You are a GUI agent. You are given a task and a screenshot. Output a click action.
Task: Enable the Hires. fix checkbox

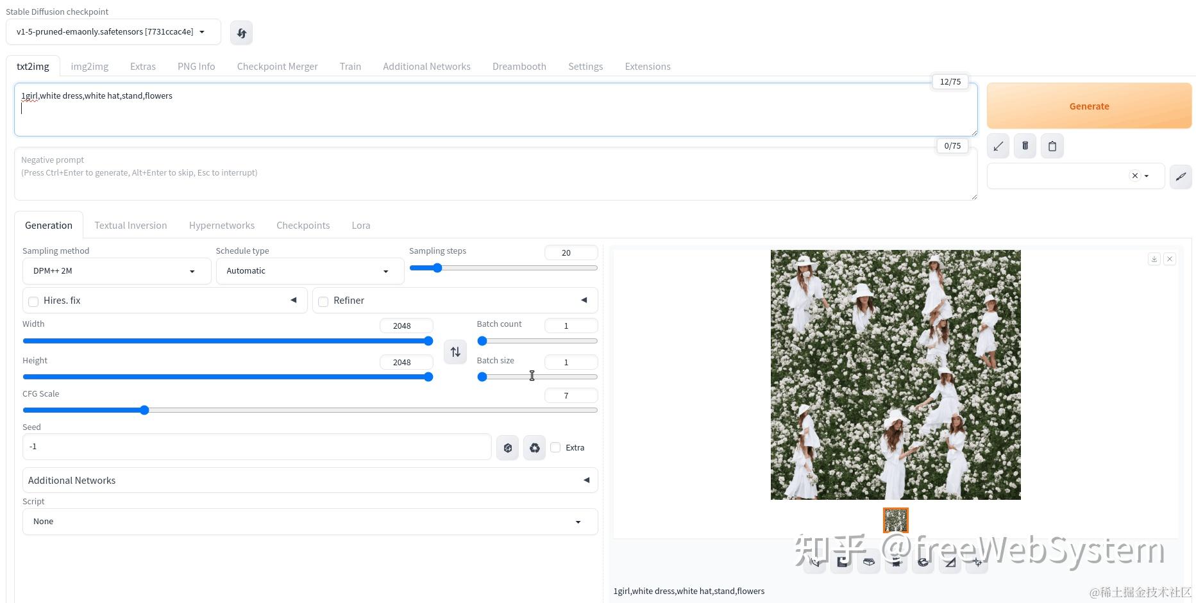click(x=33, y=301)
